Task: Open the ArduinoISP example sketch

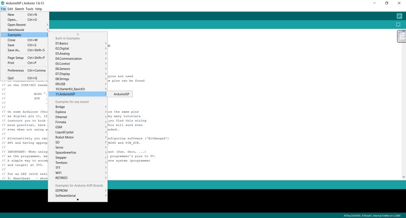Action: coord(120,94)
